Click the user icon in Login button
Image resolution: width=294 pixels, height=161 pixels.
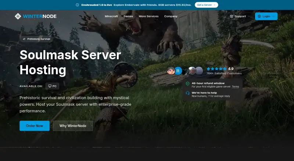259,16
